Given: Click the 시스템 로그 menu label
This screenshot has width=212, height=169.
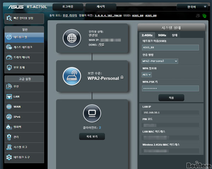Looking at the screenshot, I should click(20, 147).
